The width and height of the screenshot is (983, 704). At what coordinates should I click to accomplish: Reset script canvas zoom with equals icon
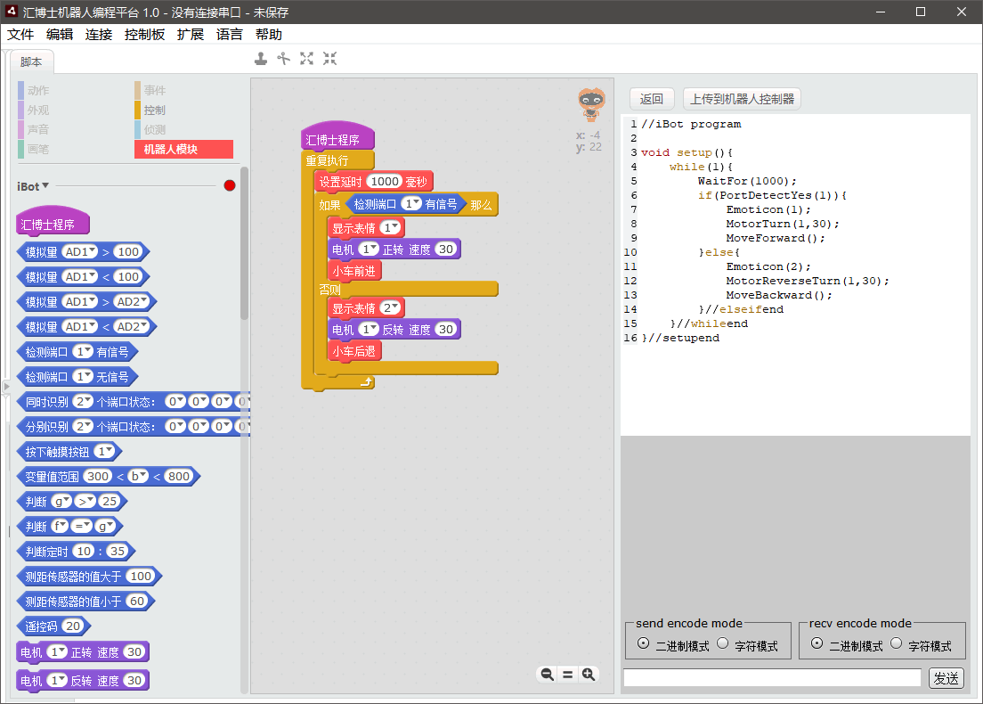pyautogui.click(x=567, y=675)
